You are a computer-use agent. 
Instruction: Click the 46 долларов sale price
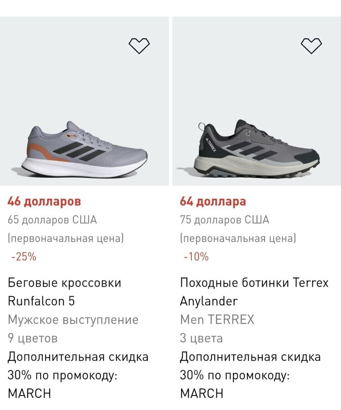(44, 201)
